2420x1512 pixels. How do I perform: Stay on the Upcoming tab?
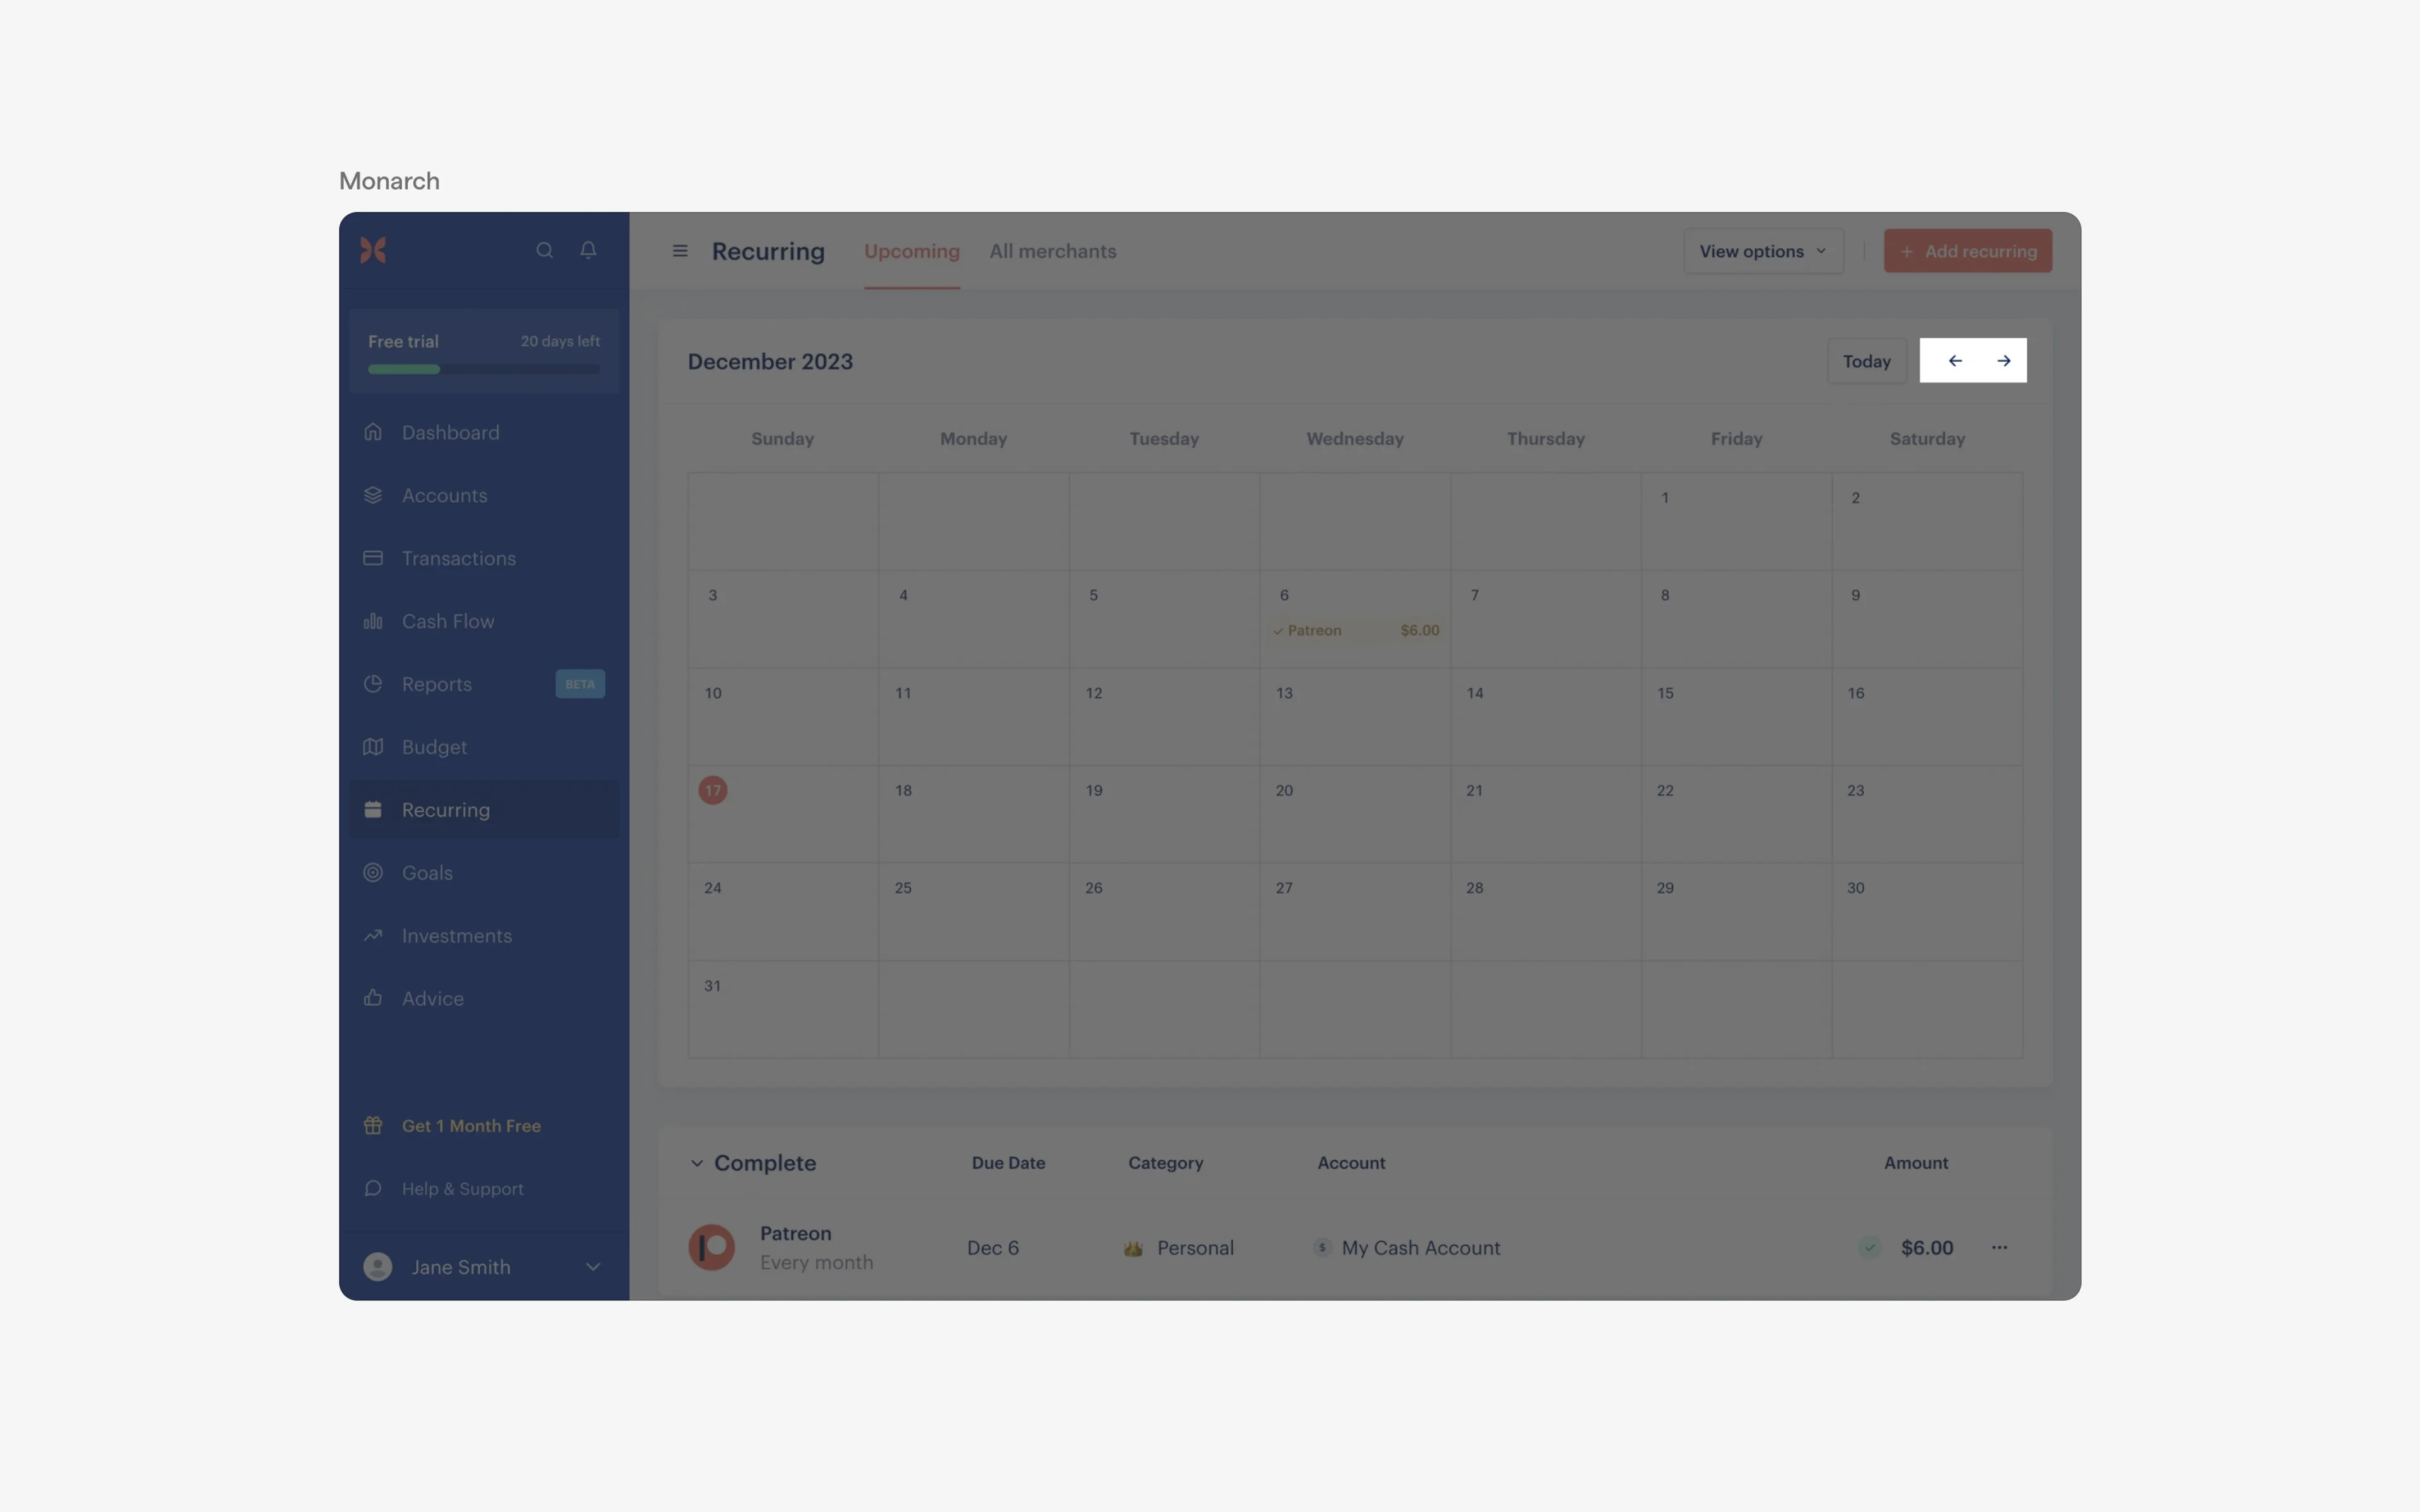911,251
